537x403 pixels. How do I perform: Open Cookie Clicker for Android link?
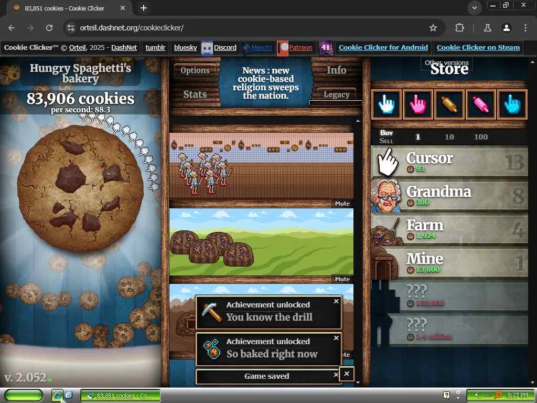383,48
